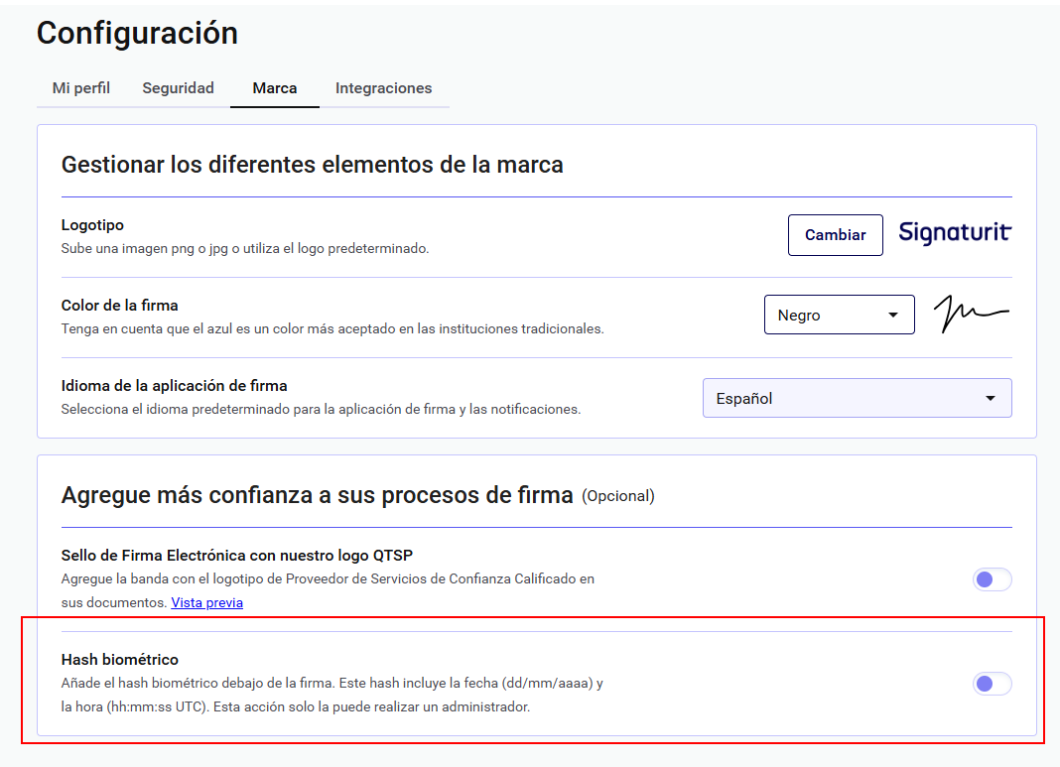Go to the Integraciones tab
This screenshot has width=1060, height=767.
[383, 88]
